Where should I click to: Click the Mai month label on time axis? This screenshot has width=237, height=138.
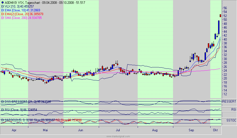pos(45,130)
